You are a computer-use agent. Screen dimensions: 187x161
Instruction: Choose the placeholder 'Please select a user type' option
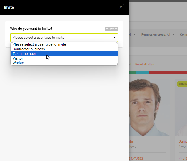coord(64,44)
